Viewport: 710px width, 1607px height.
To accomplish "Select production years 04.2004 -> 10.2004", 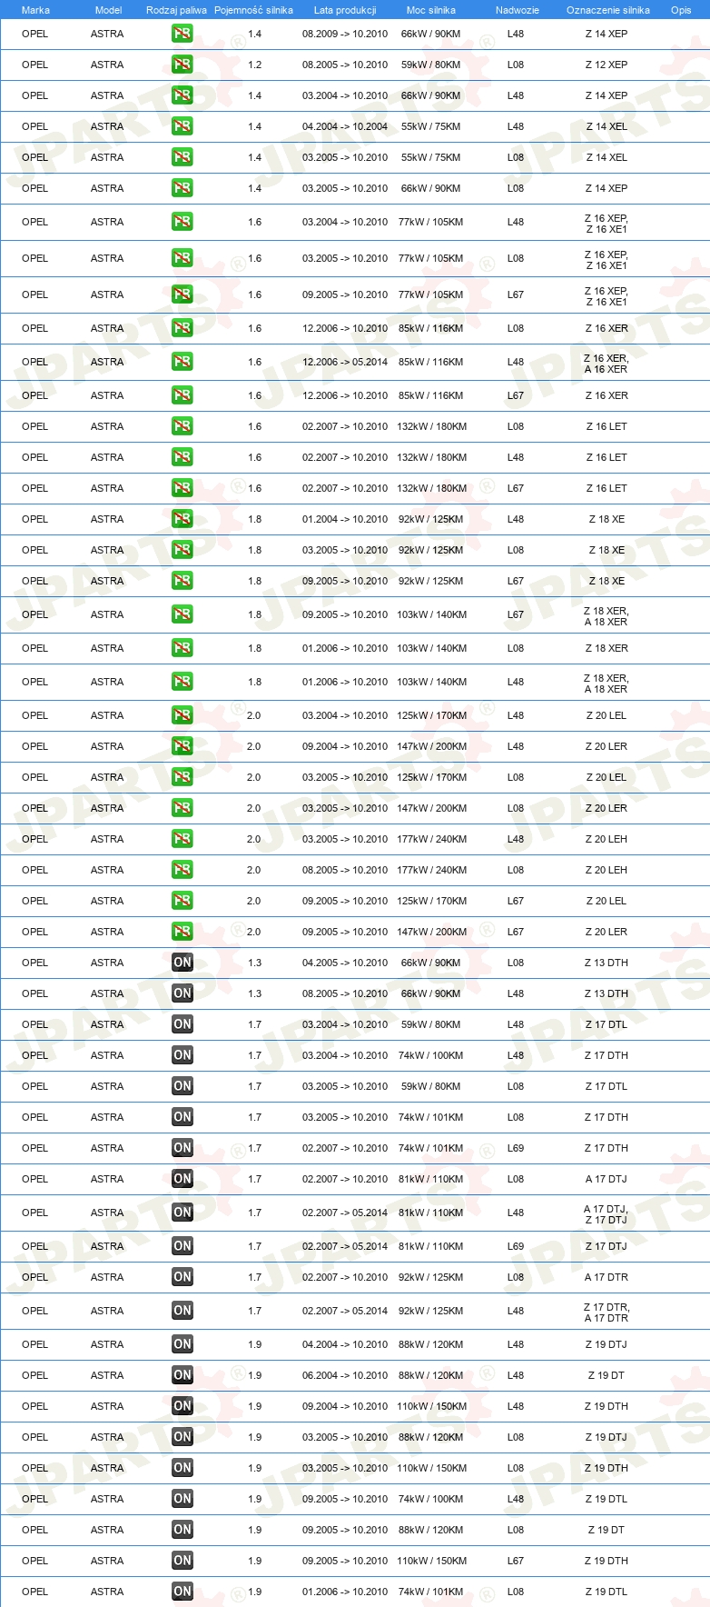I will point(345,126).
